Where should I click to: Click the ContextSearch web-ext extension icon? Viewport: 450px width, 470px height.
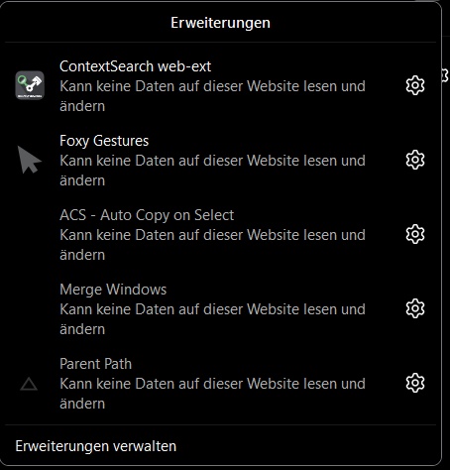click(x=30, y=85)
